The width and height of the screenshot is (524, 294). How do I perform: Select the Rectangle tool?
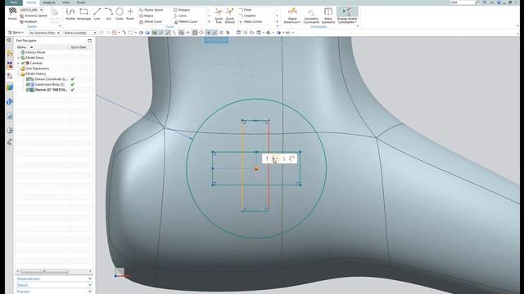(x=84, y=14)
